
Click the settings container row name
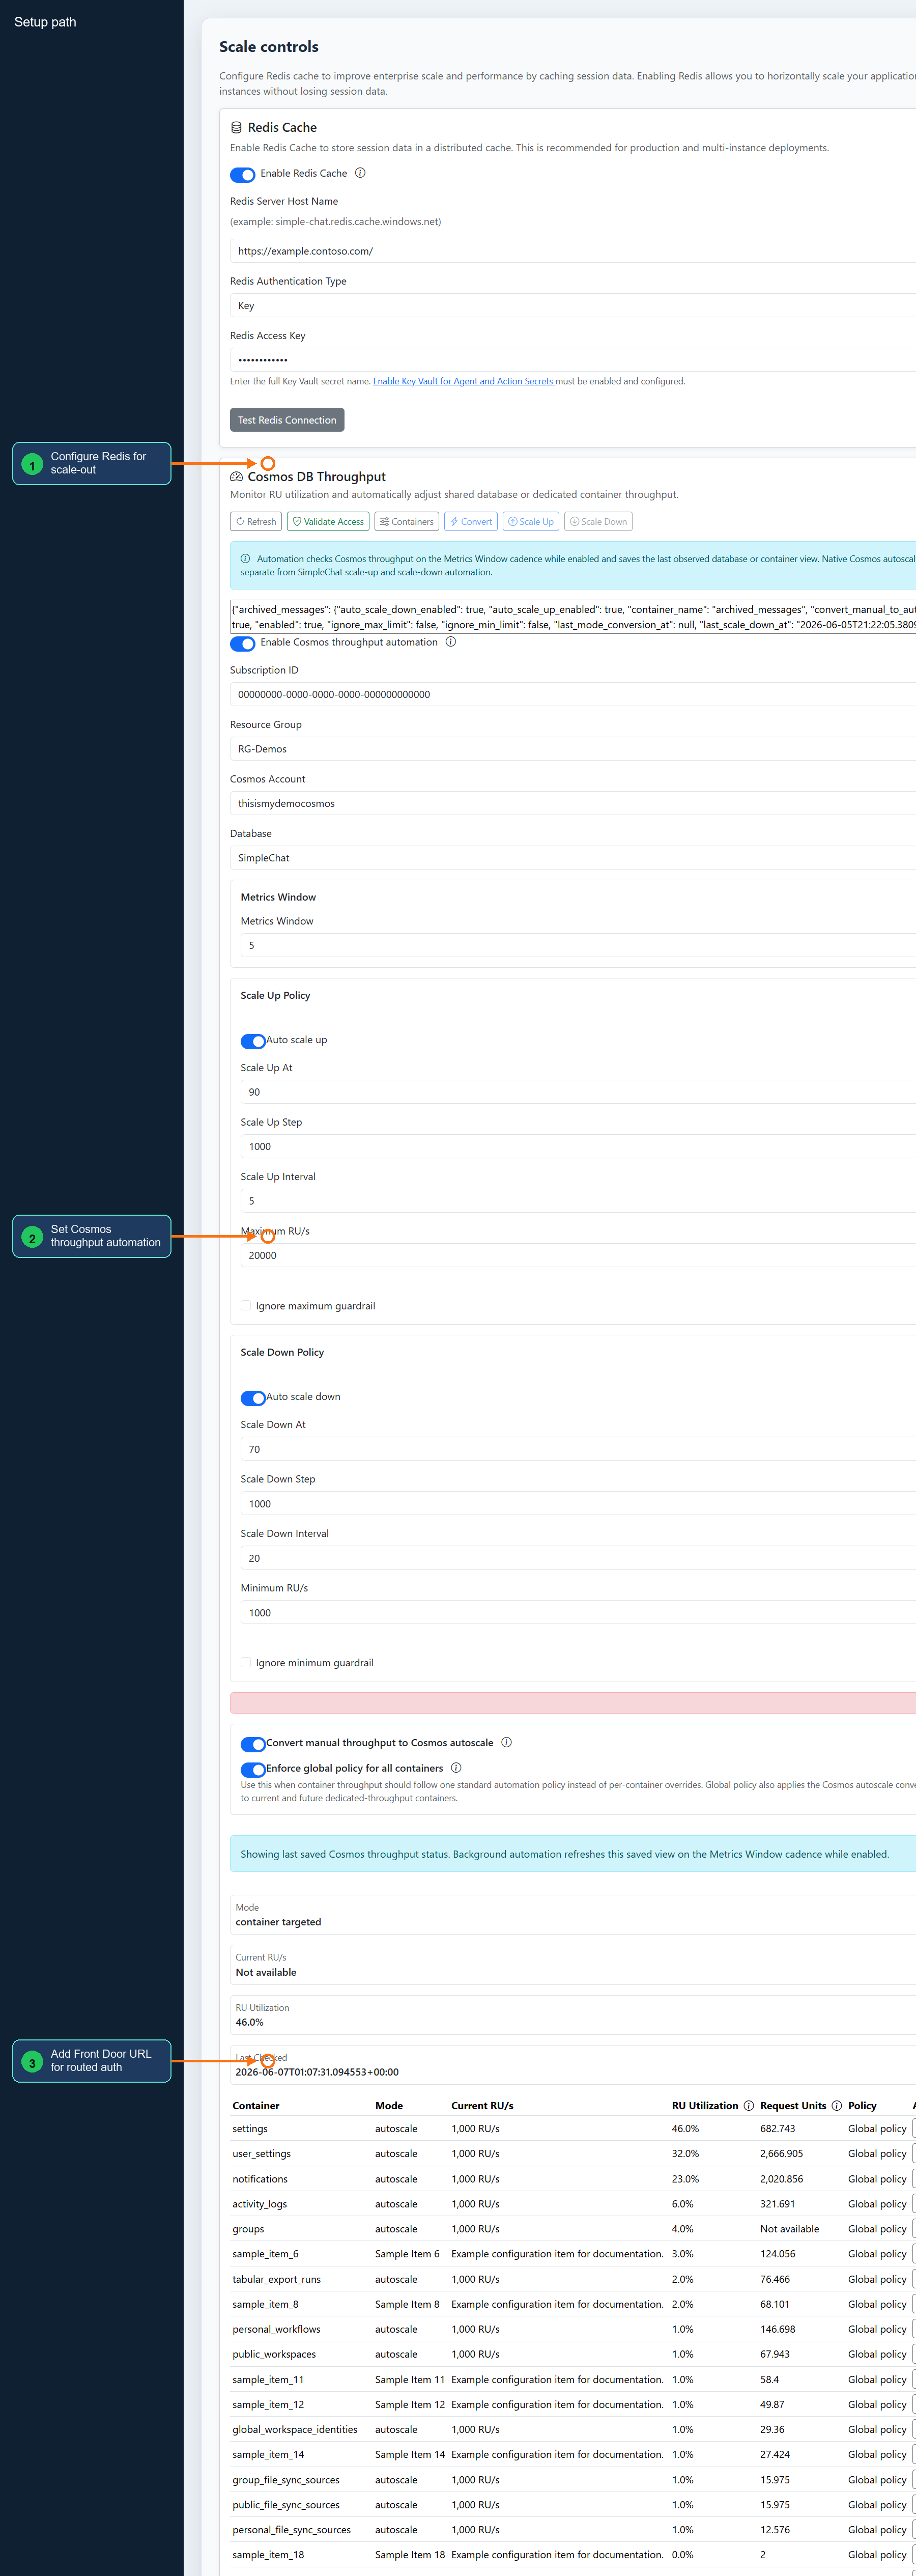point(250,2129)
